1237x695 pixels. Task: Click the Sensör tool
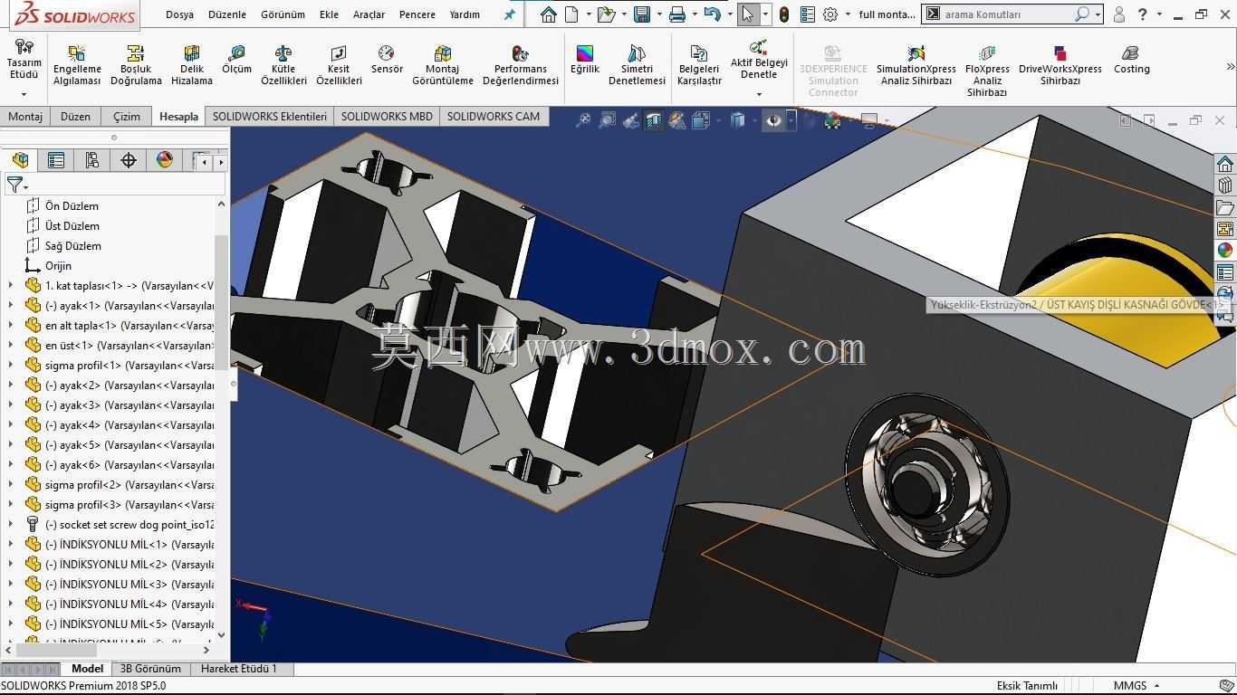[387, 60]
